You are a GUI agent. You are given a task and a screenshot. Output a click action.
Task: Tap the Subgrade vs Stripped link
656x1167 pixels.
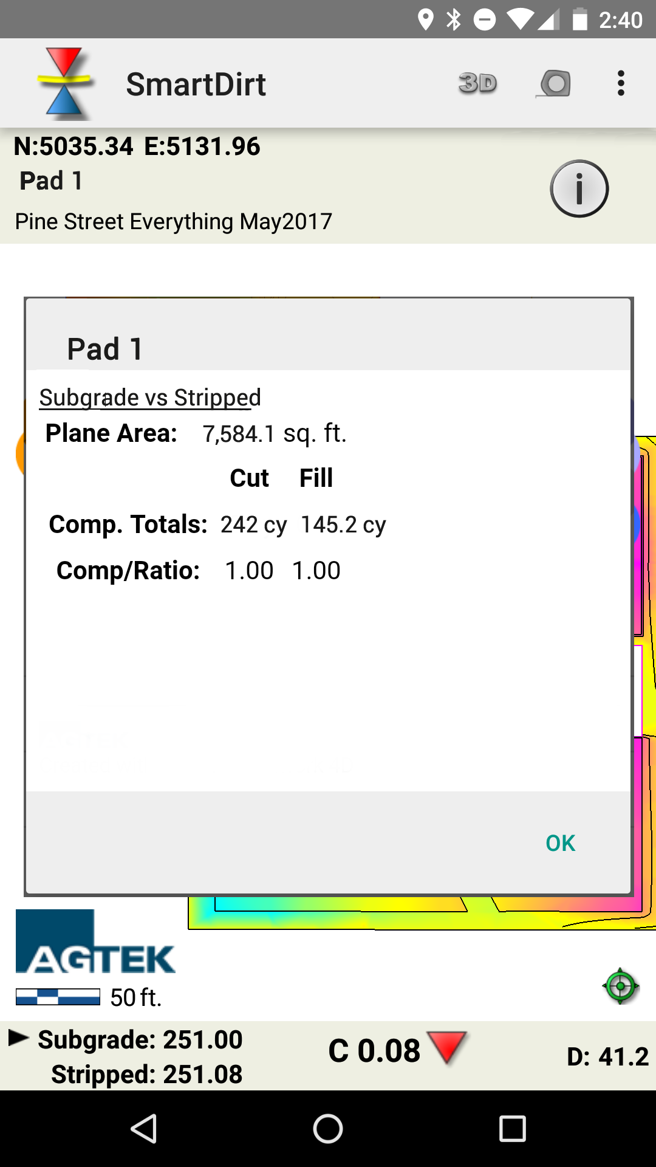coord(150,398)
